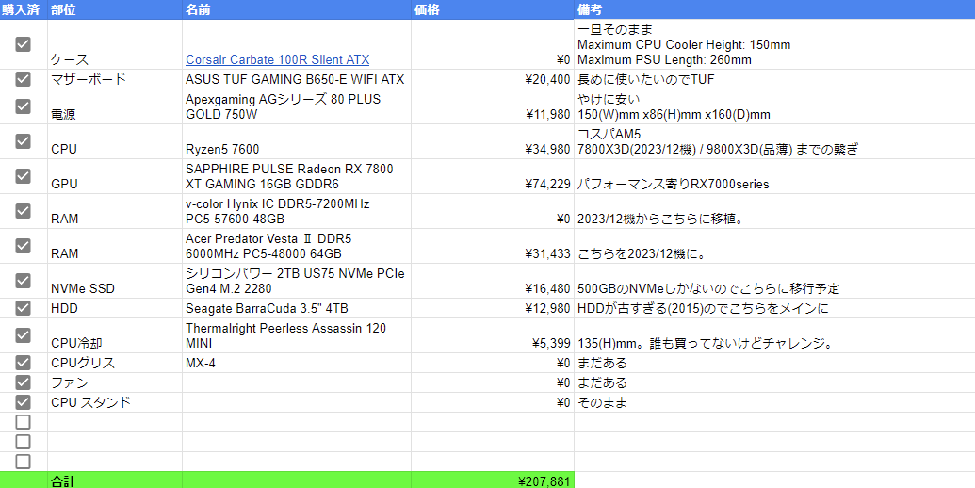Uncheck the ケース row checkbox

coord(23,44)
